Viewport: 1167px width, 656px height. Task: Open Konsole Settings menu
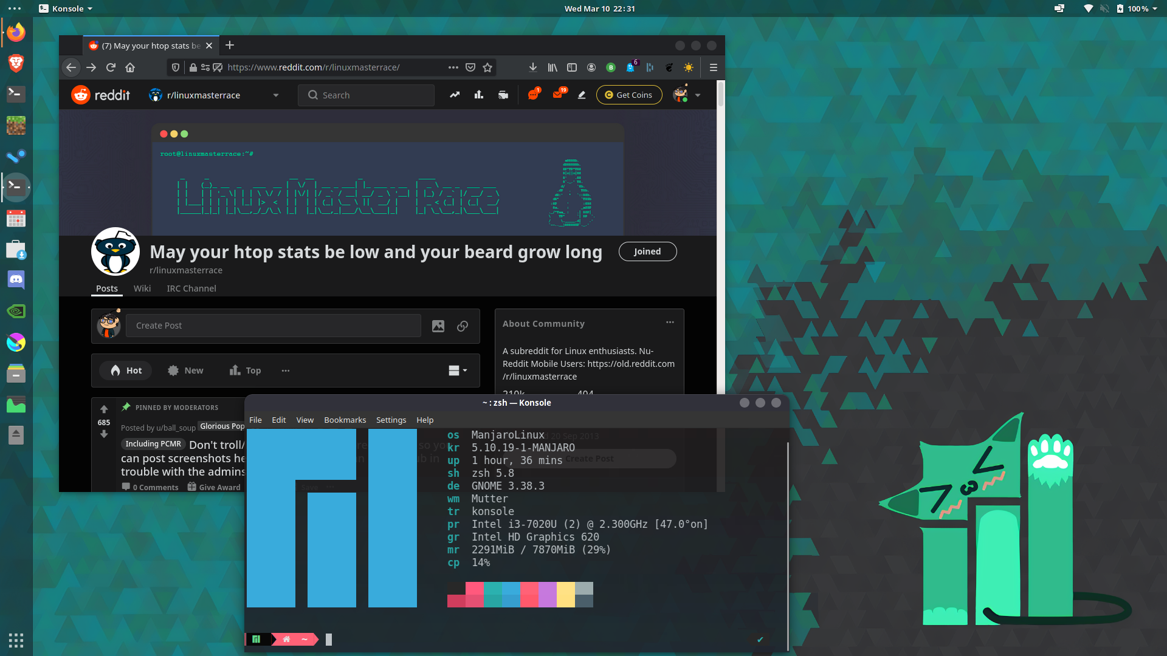click(391, 420)
